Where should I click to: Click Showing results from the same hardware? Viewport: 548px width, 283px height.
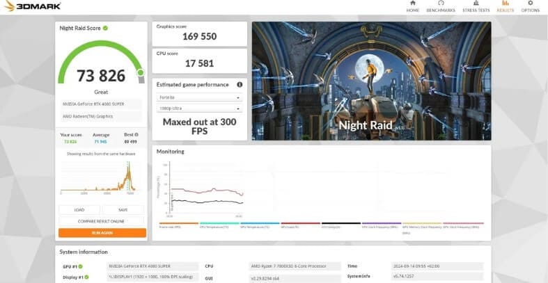[101, 154]
